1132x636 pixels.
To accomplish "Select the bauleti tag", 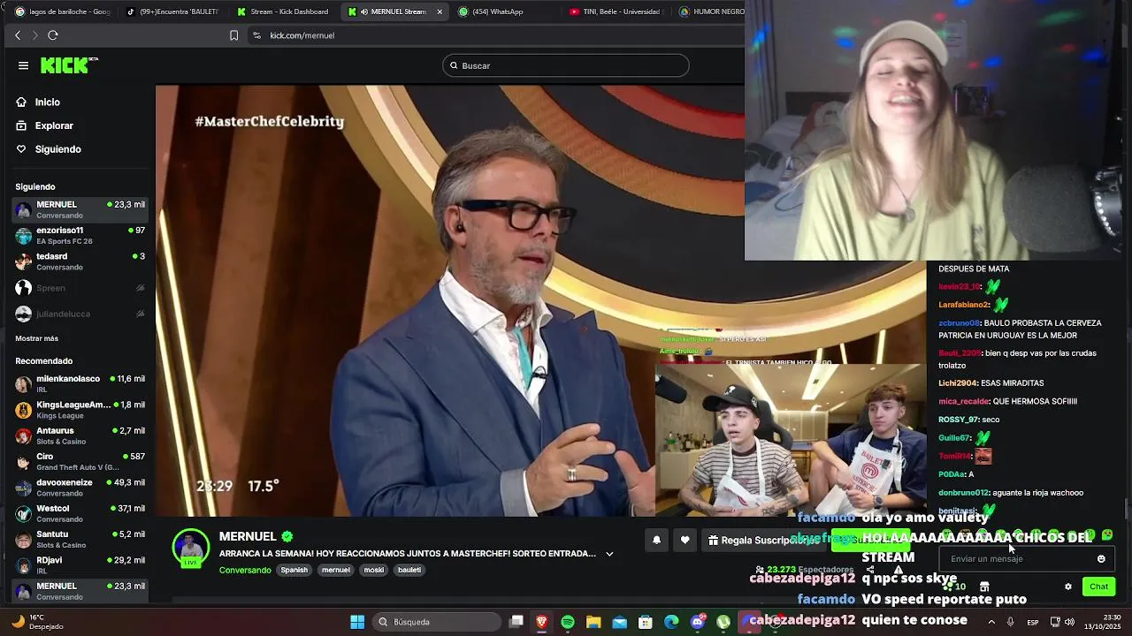I will coord(409,570).
